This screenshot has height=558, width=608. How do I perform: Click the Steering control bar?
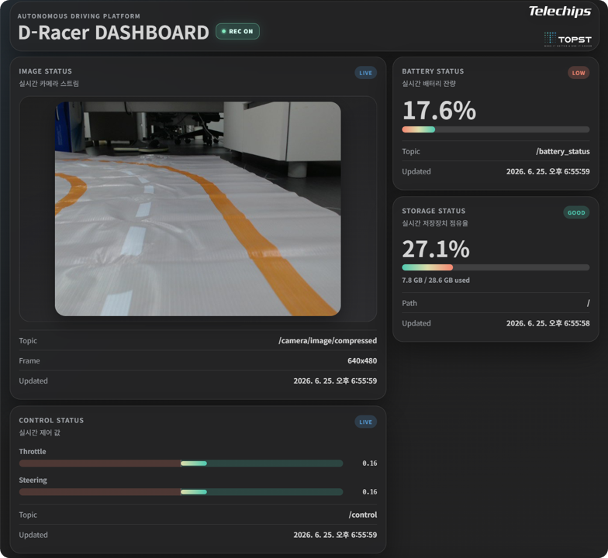[x=181, y=492]
